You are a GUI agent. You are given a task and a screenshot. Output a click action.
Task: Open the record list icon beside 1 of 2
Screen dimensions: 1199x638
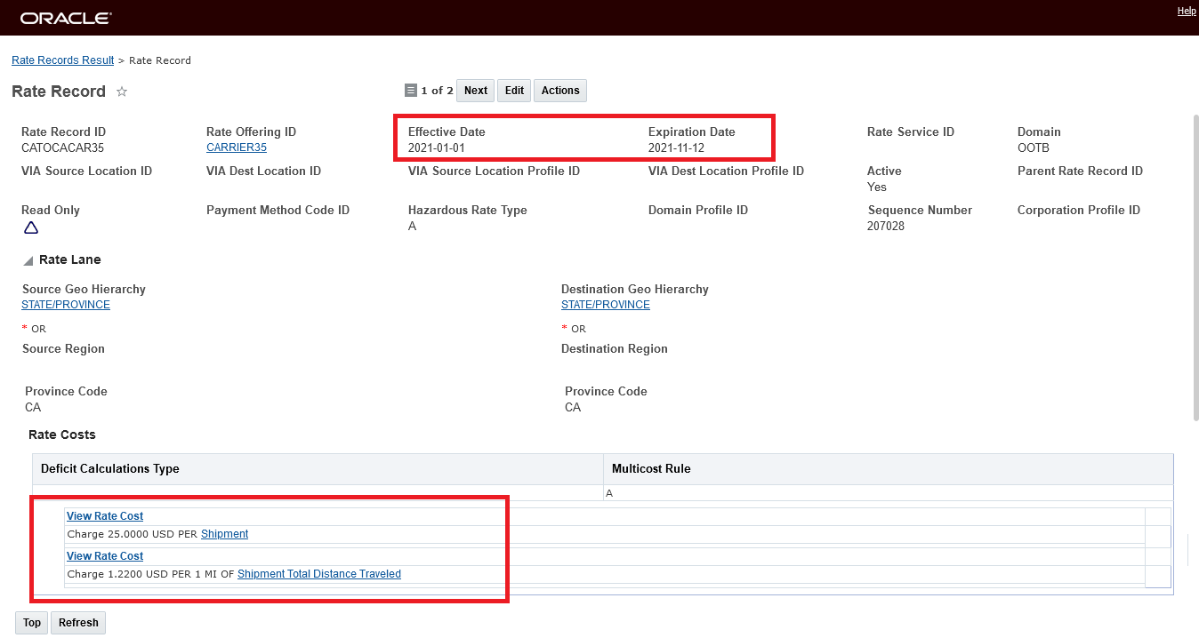[x=410, y=91]
